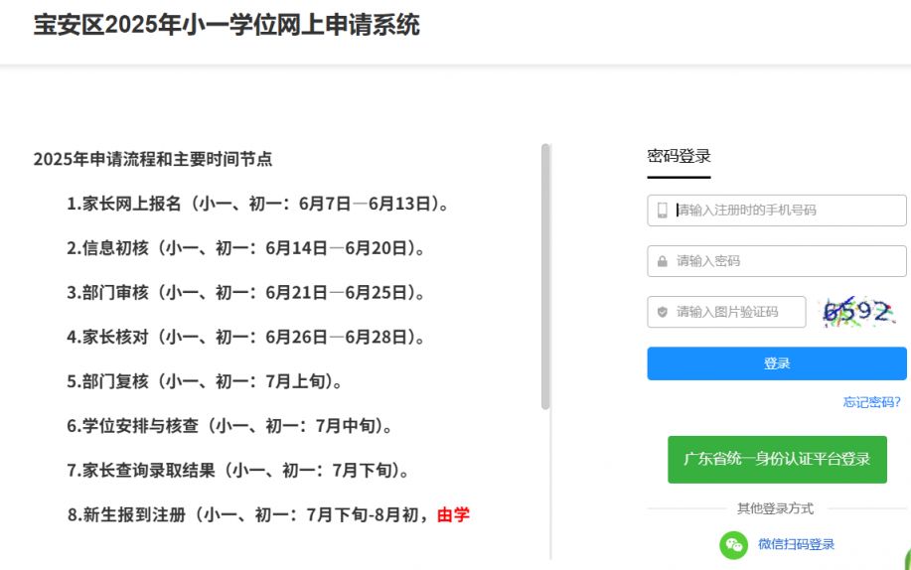Click the heading 2025年申请流程和主要时间节点
The image size is (911, 570).
pos(153,159)
